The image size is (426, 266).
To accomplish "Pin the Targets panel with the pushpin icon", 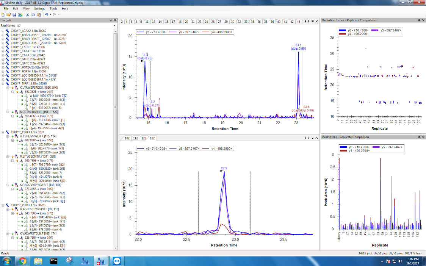I will click(x=111, y=20).
